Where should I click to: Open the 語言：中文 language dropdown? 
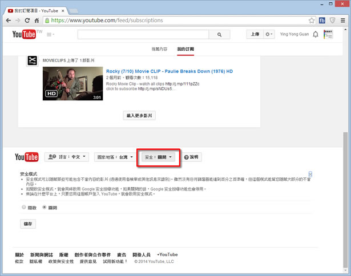(67, 157)
